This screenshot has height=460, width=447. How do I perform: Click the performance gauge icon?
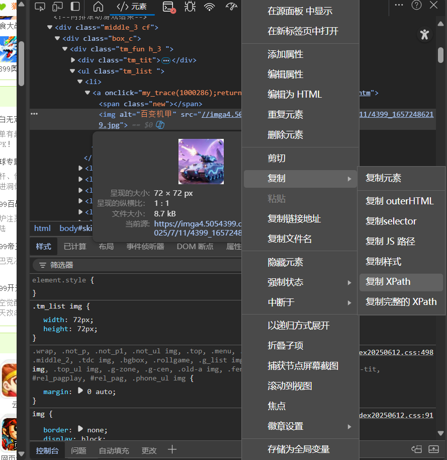point(231,7)
